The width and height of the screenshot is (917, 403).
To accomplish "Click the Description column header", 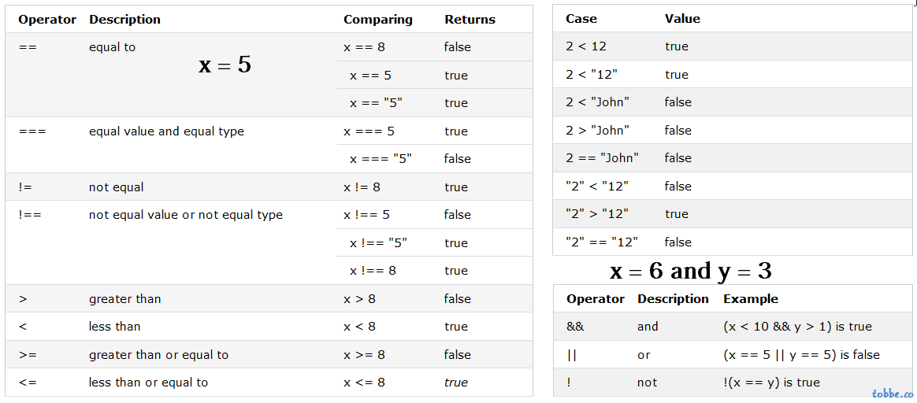I will tap(124, 19).
